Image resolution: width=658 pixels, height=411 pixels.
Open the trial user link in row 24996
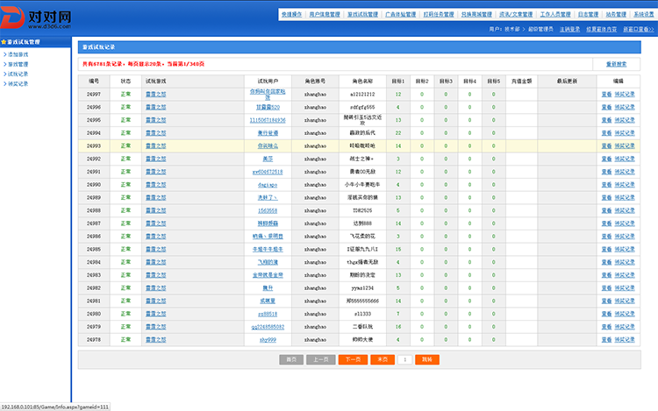click(268, 107)
